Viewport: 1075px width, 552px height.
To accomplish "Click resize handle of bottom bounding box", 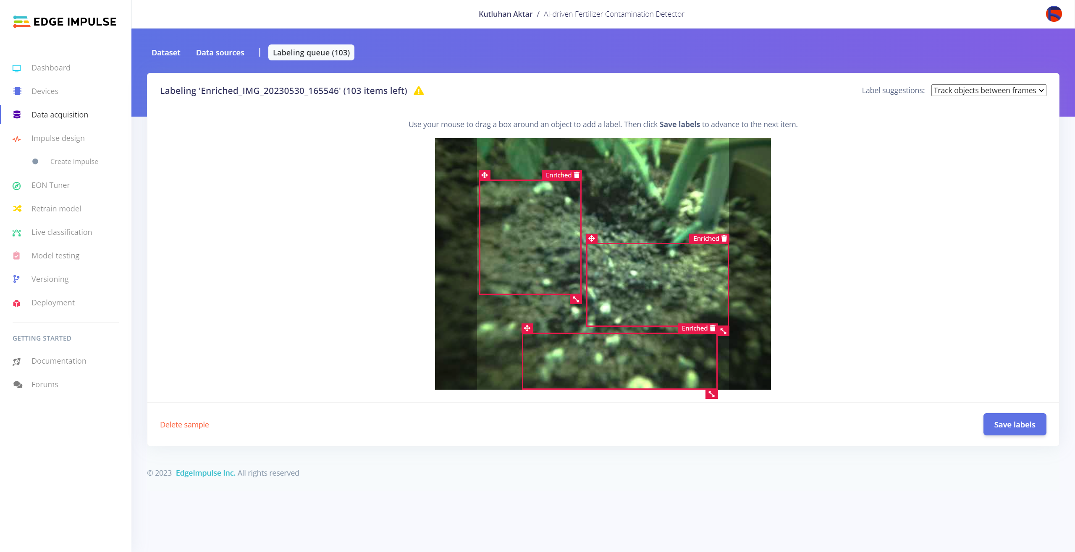I will point(711,394).
